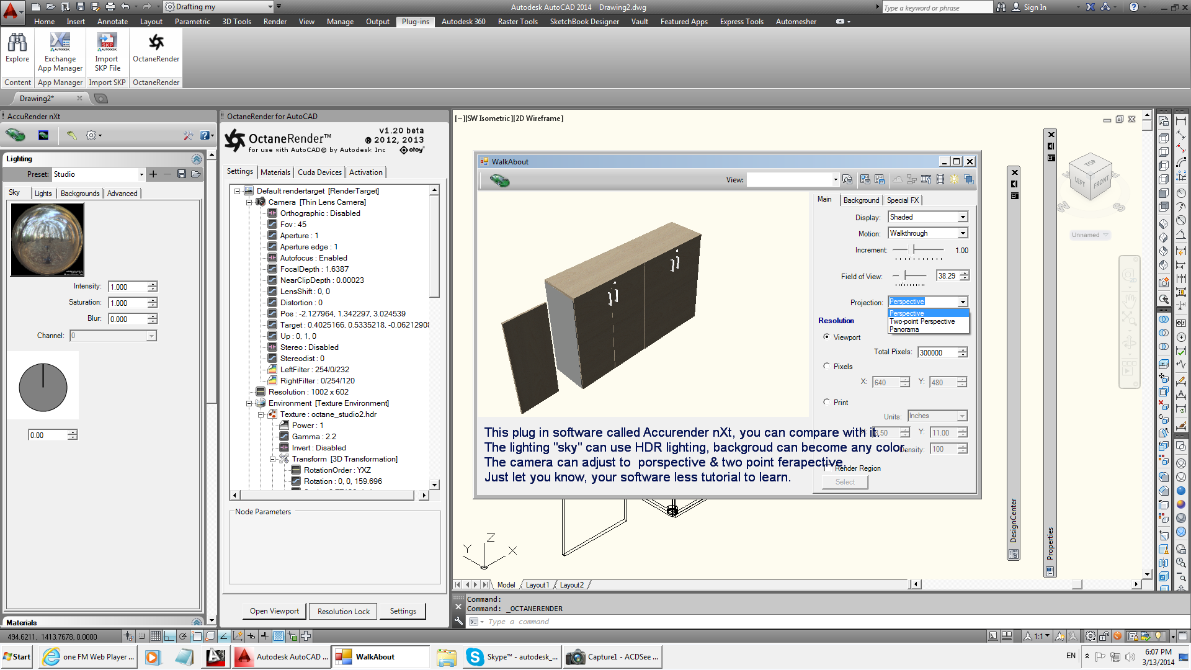Screen dimensions: 1191x670
Task: Click the Skype taskbar button
Action: tap(512, 657)
